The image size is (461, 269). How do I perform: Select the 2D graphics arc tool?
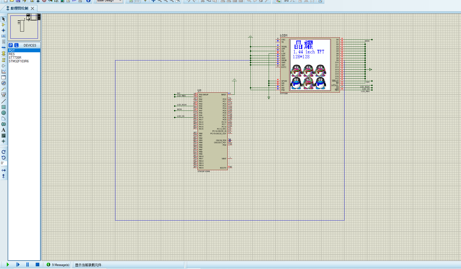(4, 118)
